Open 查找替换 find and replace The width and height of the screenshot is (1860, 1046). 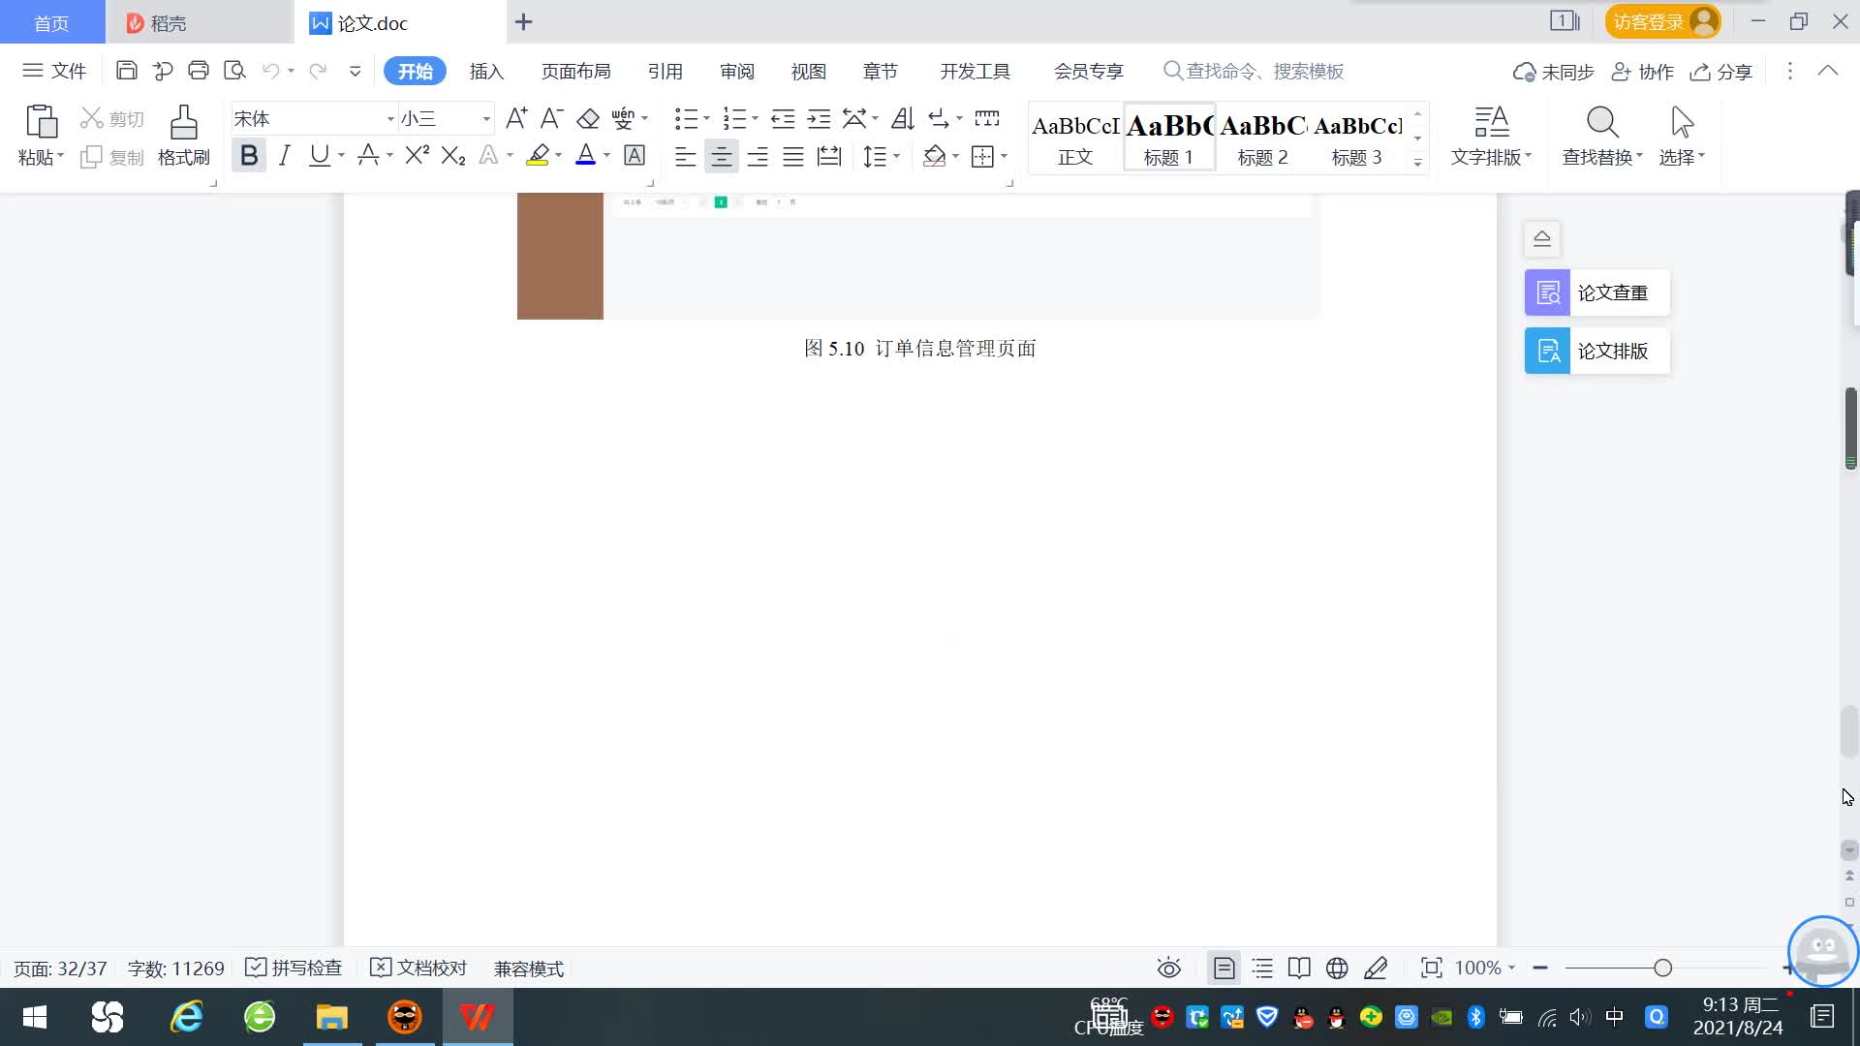click(1602, 136)
